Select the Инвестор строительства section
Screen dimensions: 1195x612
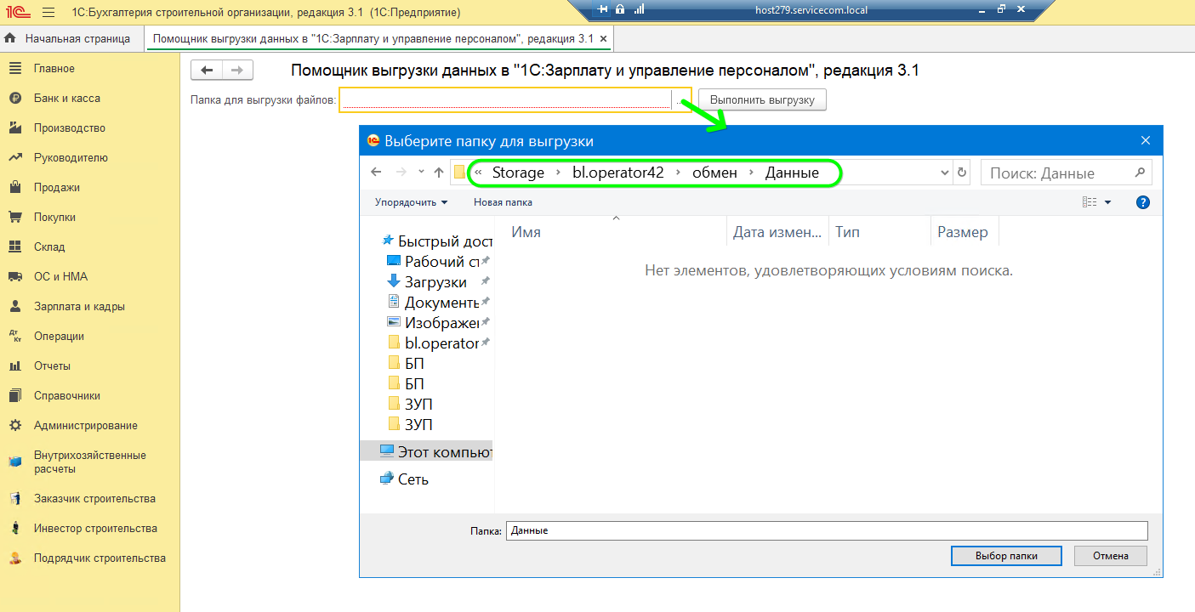point(95,529)
